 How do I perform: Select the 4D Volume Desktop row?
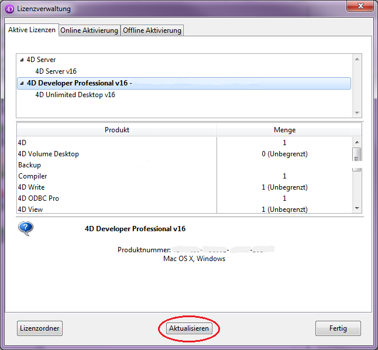click(184, 154)
